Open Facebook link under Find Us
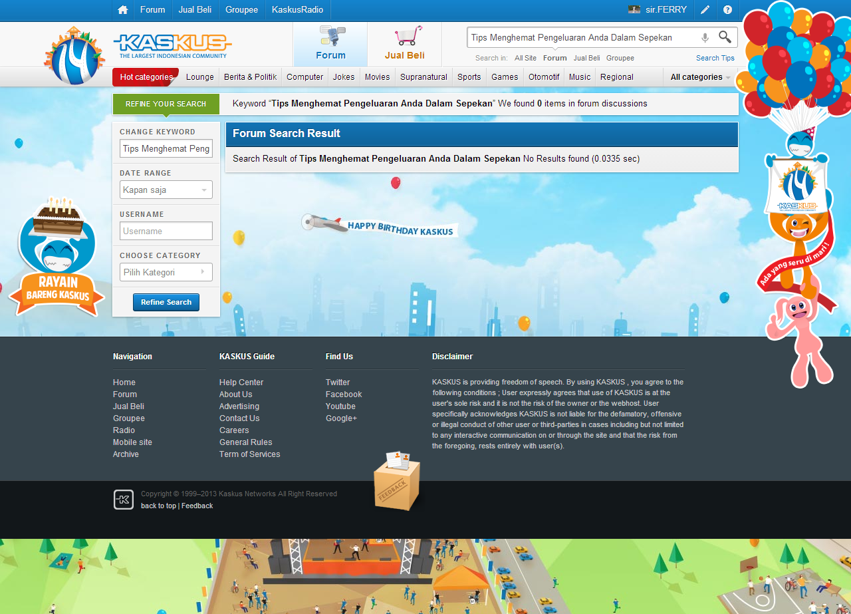This screenshot has height=614, width=851. (x=344, y=394)
